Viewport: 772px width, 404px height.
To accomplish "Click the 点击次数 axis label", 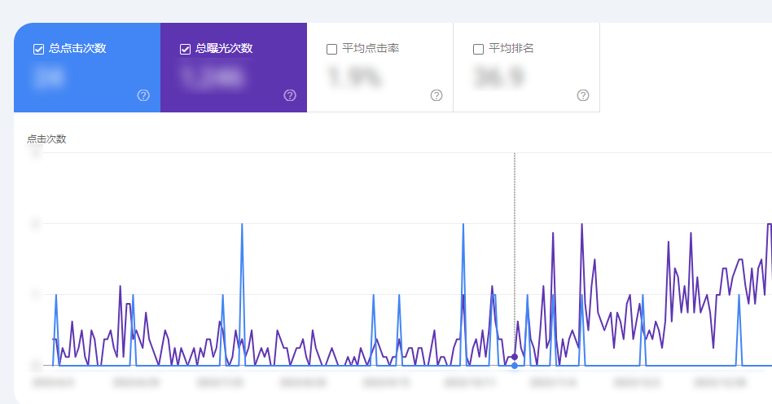I will point(46,139).
